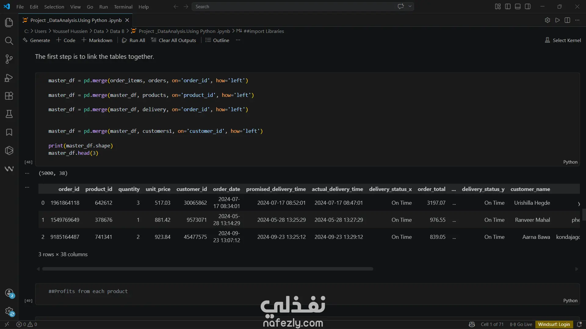586x329 pixels.
Task: Open the Windsurf panel in activity bar
Action: point(9,169)
